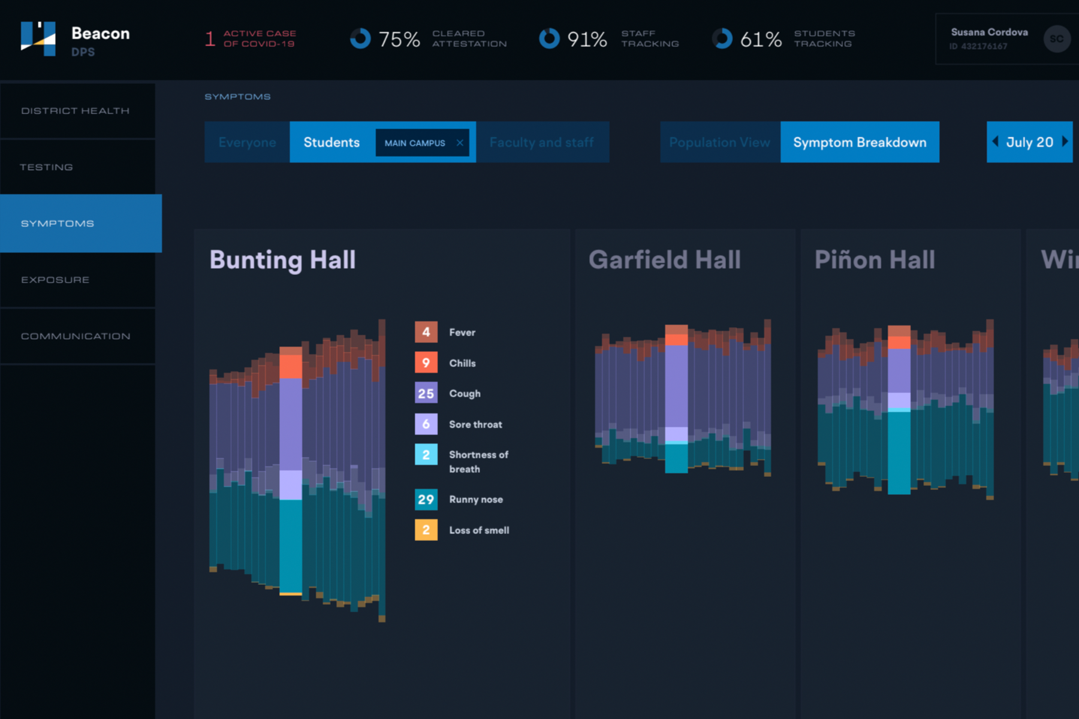This screenshot has width=1079, height=719.
Task: Click the Loss of smell swatch
Action: click(x=426, y=530)
